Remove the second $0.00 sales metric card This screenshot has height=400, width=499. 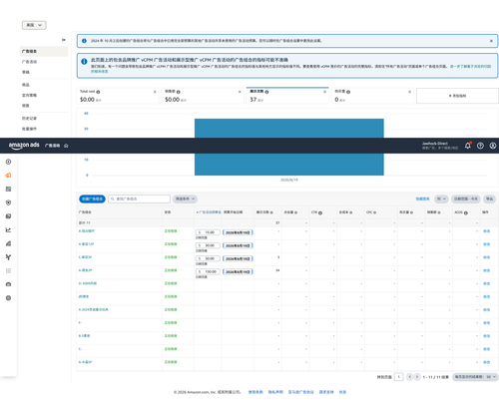click(240, 92)
